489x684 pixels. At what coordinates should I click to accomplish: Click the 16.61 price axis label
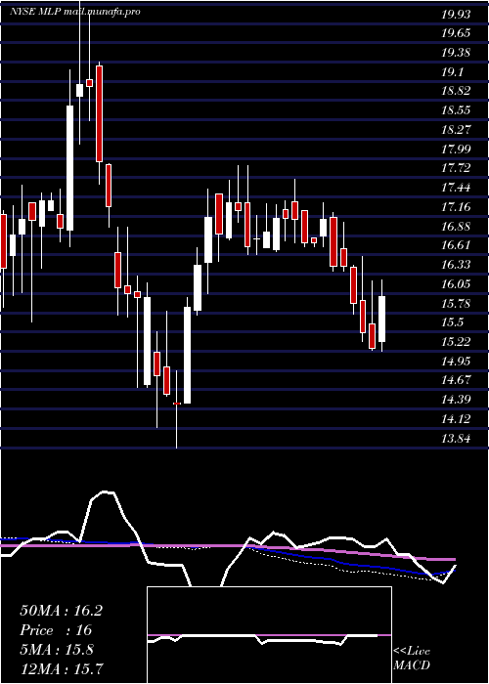coord(456,245)
